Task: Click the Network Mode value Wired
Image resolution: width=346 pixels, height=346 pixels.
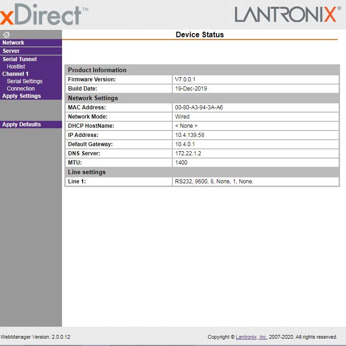Action: click(x=182, y=117)
